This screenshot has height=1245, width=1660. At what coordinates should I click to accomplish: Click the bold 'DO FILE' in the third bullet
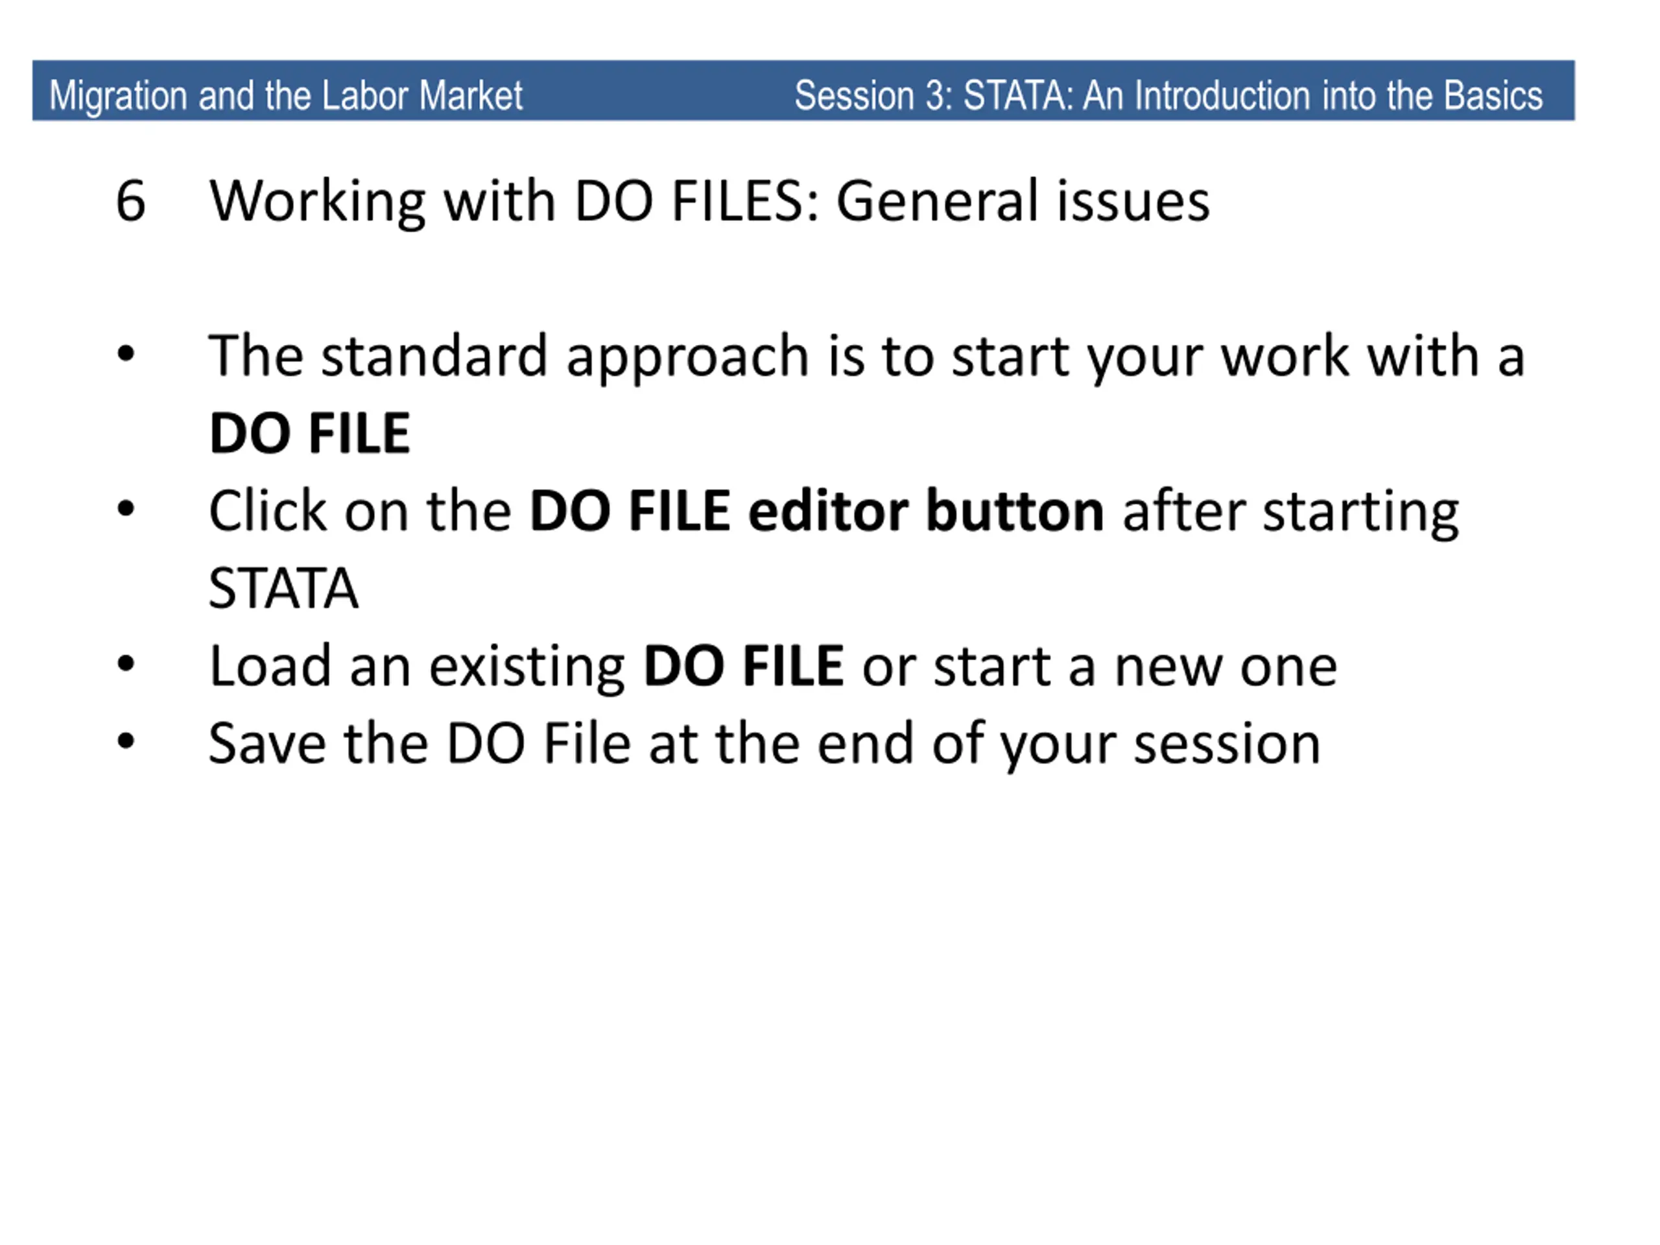coord(744,666)
